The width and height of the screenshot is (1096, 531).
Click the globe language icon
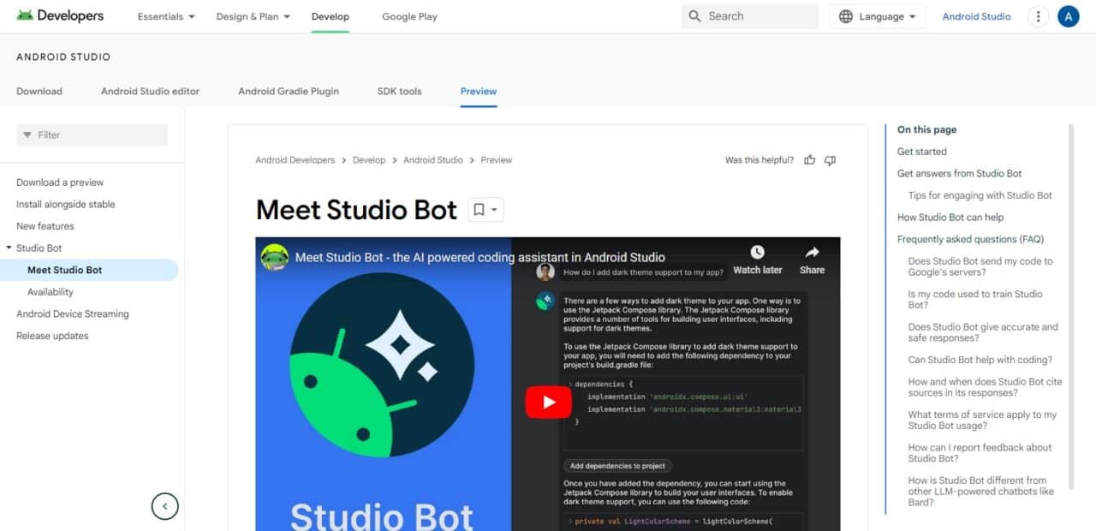(846, 16)
